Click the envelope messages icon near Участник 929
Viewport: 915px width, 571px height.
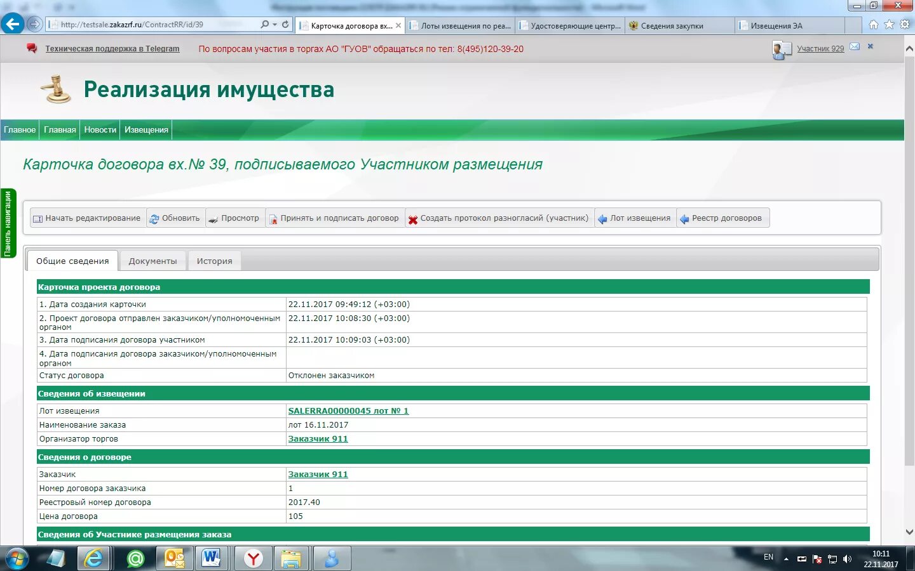(855, 47)
